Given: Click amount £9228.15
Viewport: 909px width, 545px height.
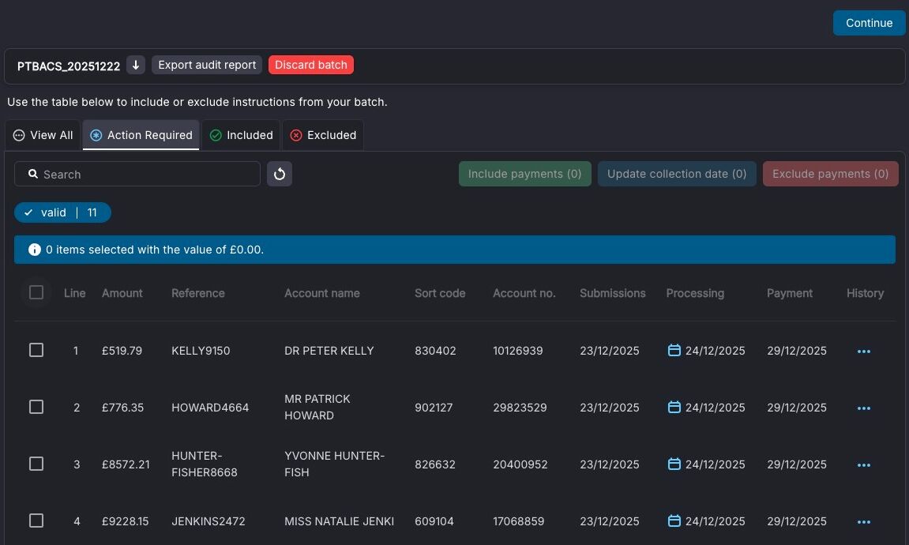Looking at the screenshot, I should [126, 521].
